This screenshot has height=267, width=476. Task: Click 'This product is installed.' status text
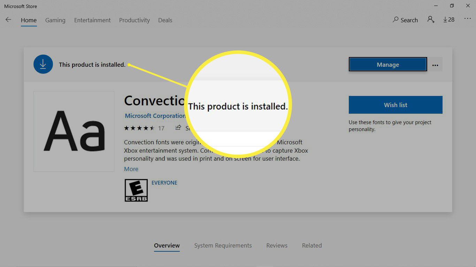click(x=92, y=65)
